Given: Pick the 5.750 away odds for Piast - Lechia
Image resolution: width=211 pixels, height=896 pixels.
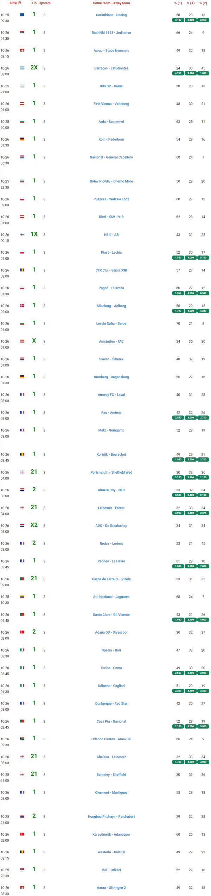Looking at the screenshot, I should click(x=203, y=257).
